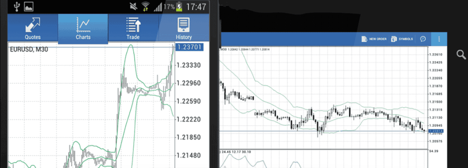Open the three-dot overflow menu on tablet

pyautogui.click(x=439, y=39)
